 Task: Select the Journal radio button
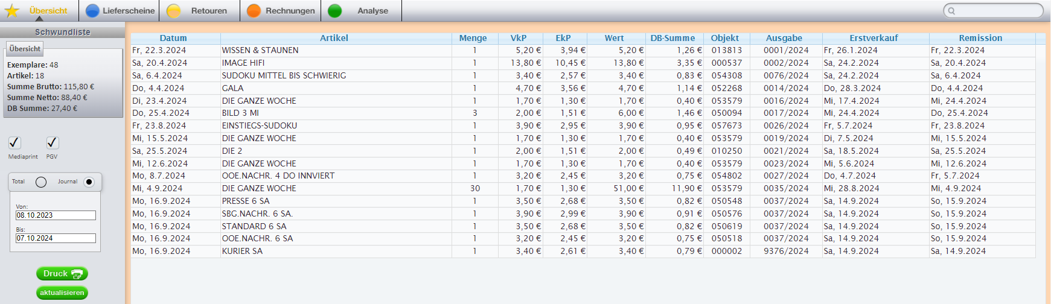point(89,182)
